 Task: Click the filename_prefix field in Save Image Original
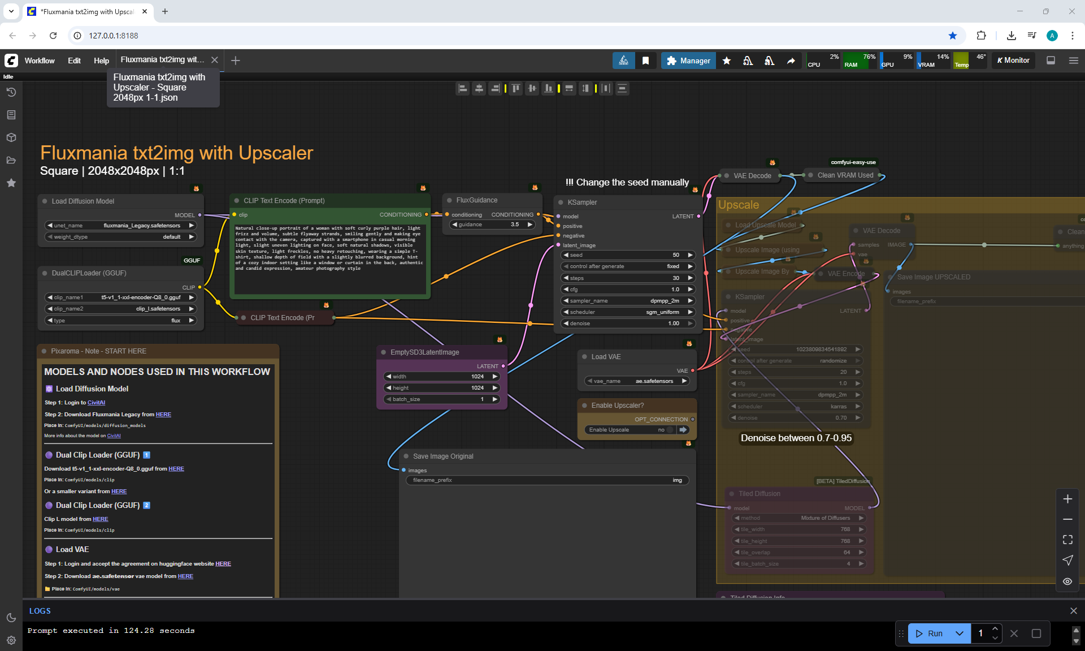[x=547, y=480]
